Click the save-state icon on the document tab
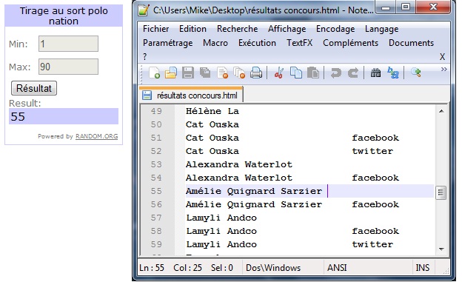Image resolution: width=462 pixels, height=282 pixels. [147, 95]
